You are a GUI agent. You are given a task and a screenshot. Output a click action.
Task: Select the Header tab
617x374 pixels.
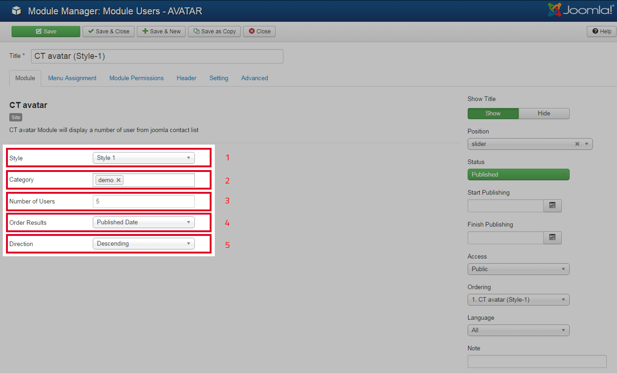pos(186,78)
